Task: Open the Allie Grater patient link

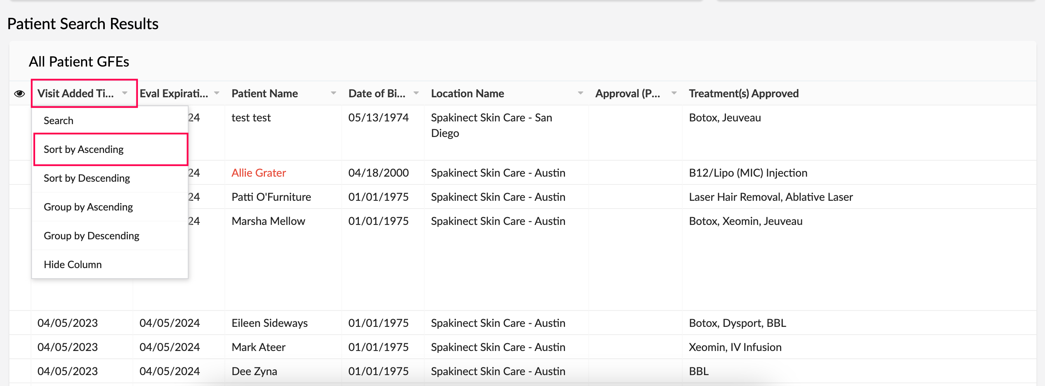Action: pyautogui.click(x=258, y=173)
